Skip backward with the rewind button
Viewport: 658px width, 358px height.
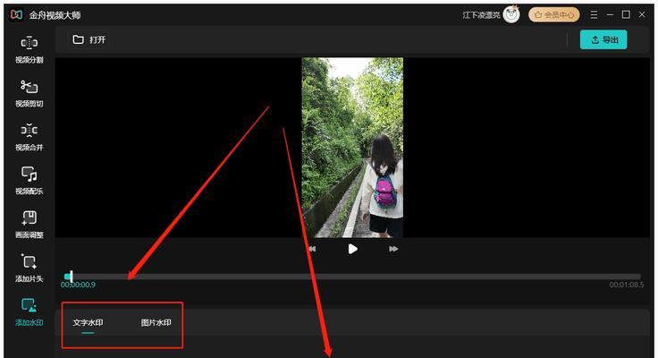click(x=312, y=249)
